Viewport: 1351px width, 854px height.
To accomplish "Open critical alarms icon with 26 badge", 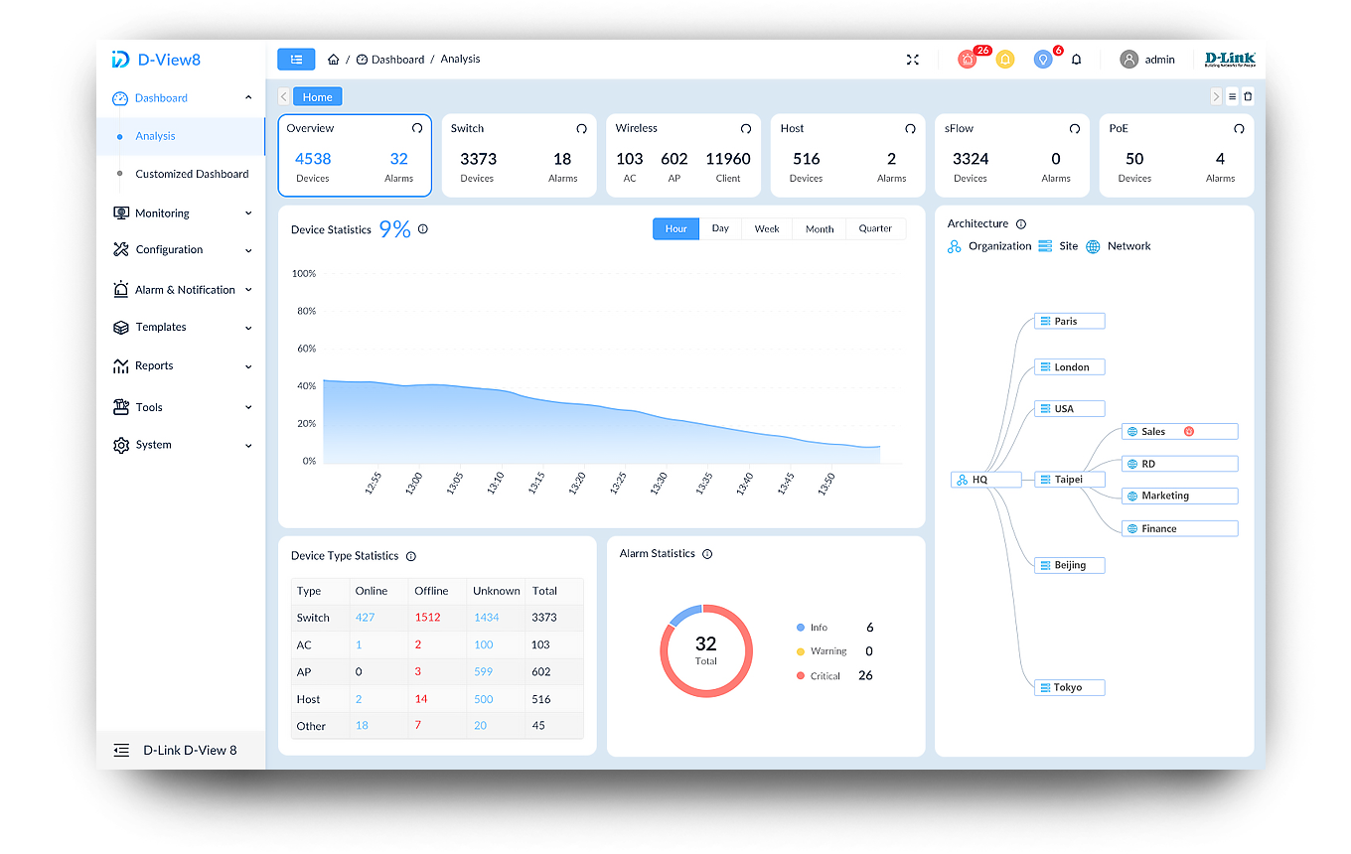I will tap(968, 60).
